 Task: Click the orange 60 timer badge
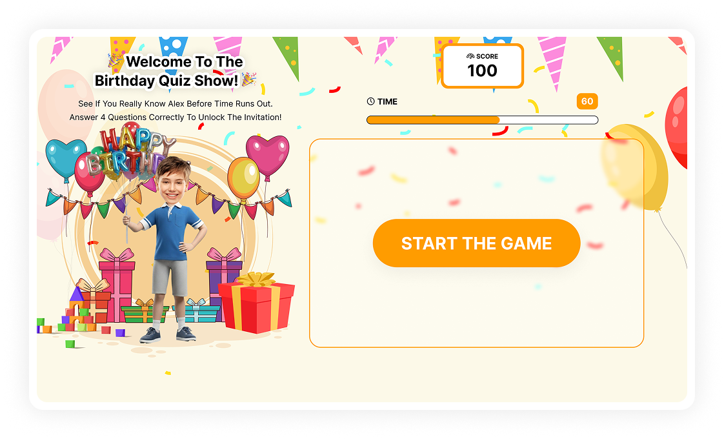pos(587,101)
